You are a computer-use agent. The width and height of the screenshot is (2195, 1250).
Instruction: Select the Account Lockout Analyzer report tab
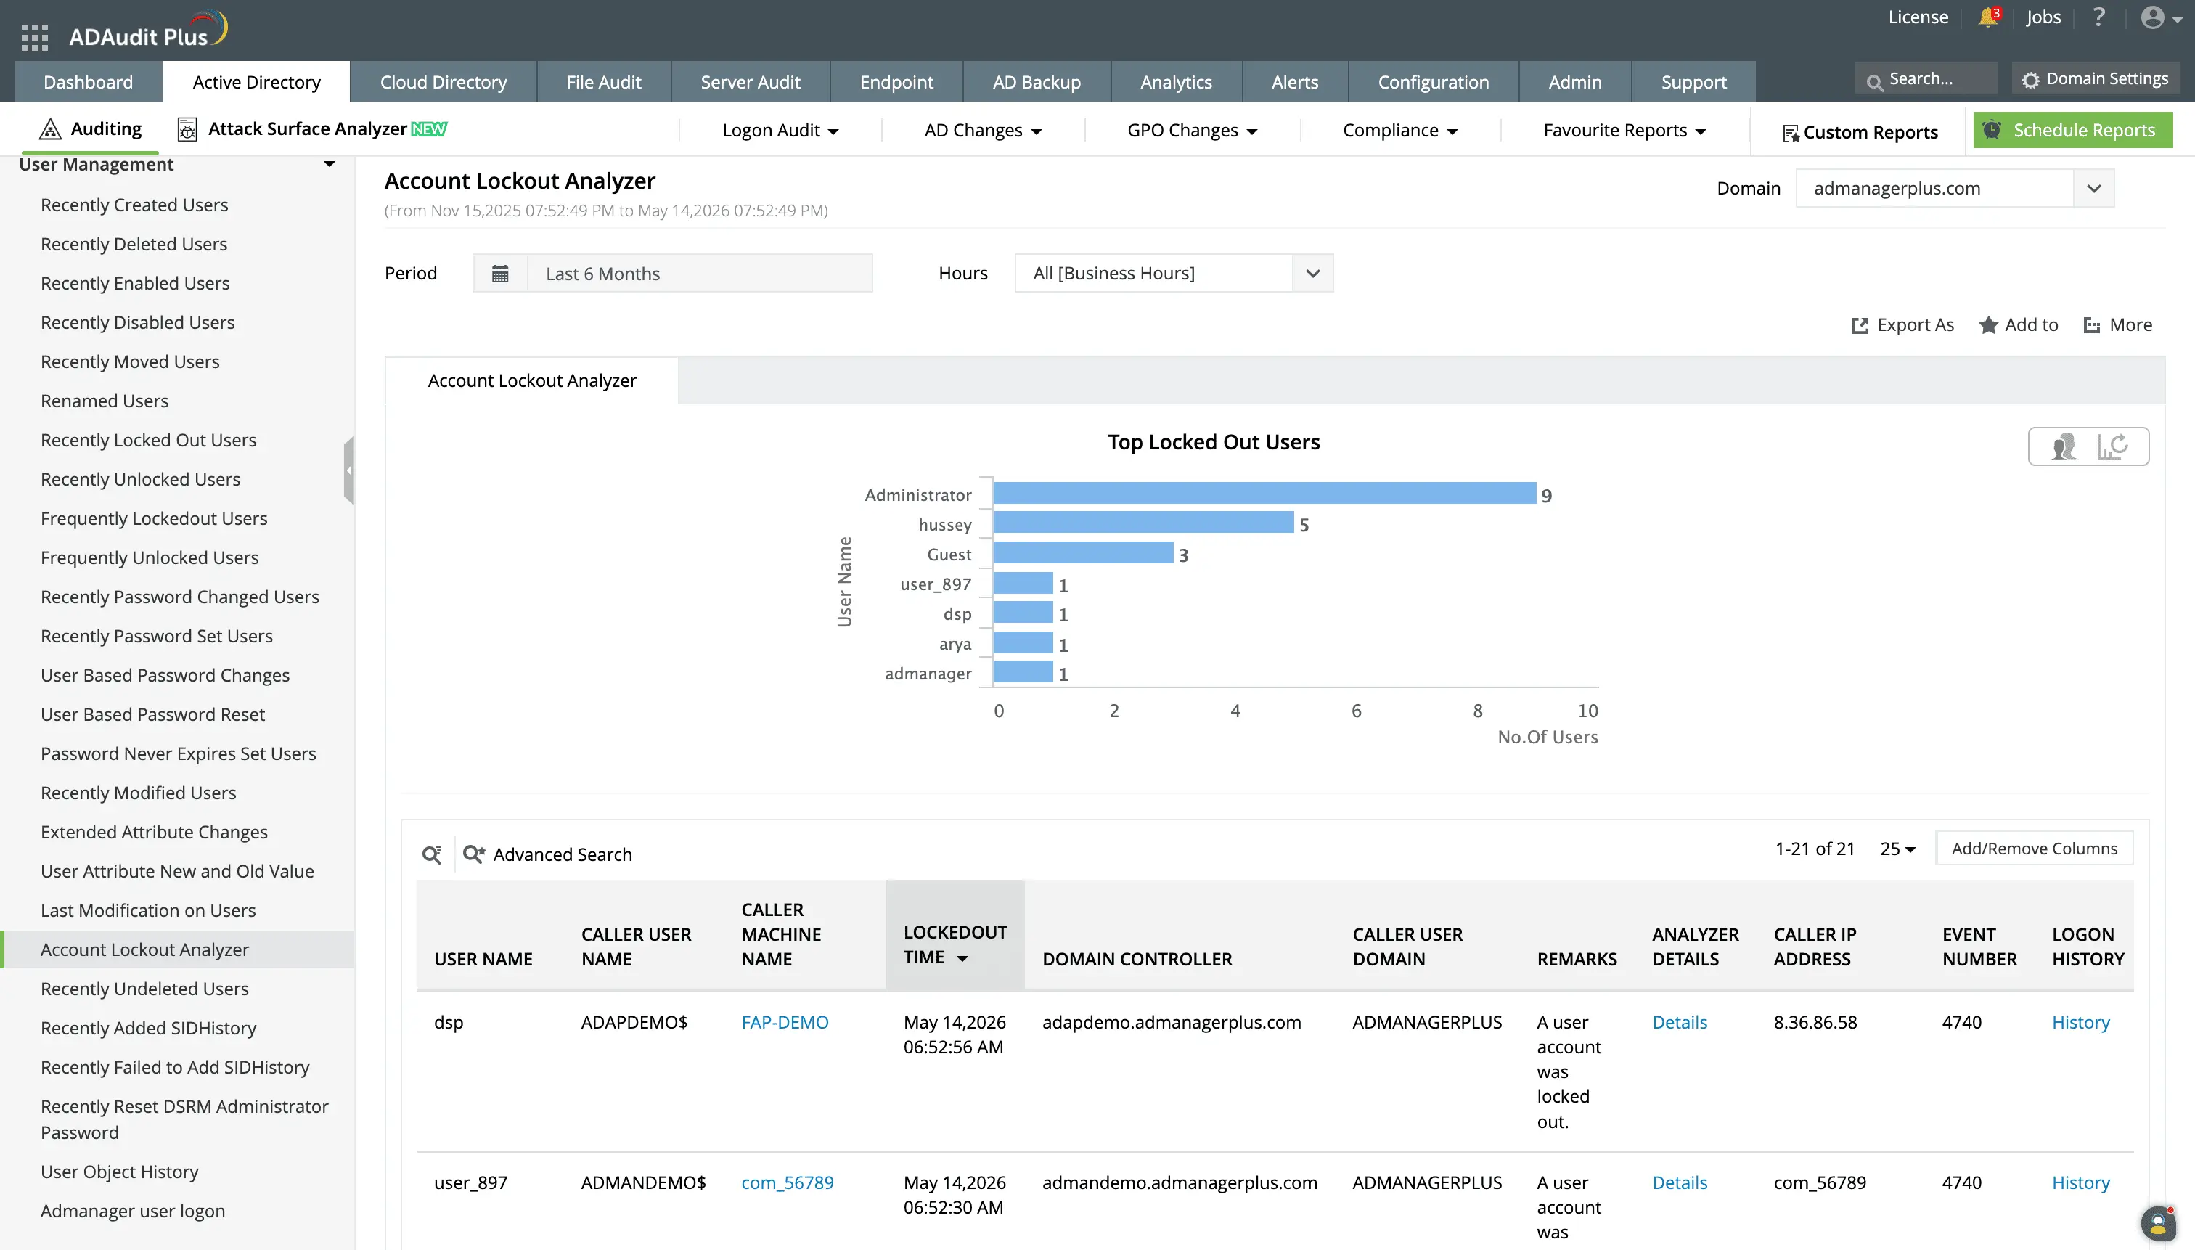pyautogui.click(x=532, y=381)
